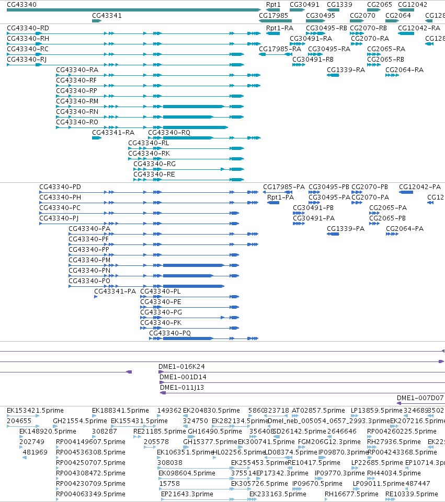Select protein CG43340-PH label

pos(60,197)
